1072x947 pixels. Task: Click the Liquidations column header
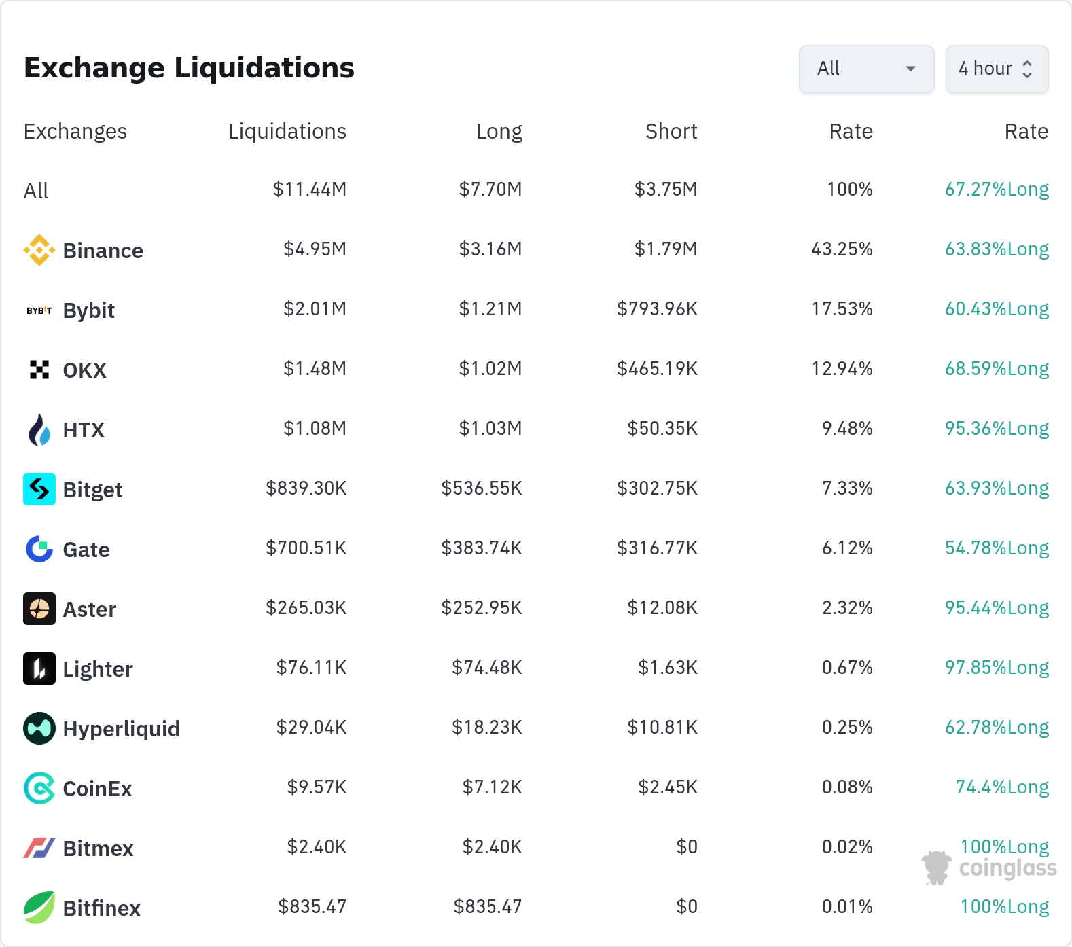287,131
